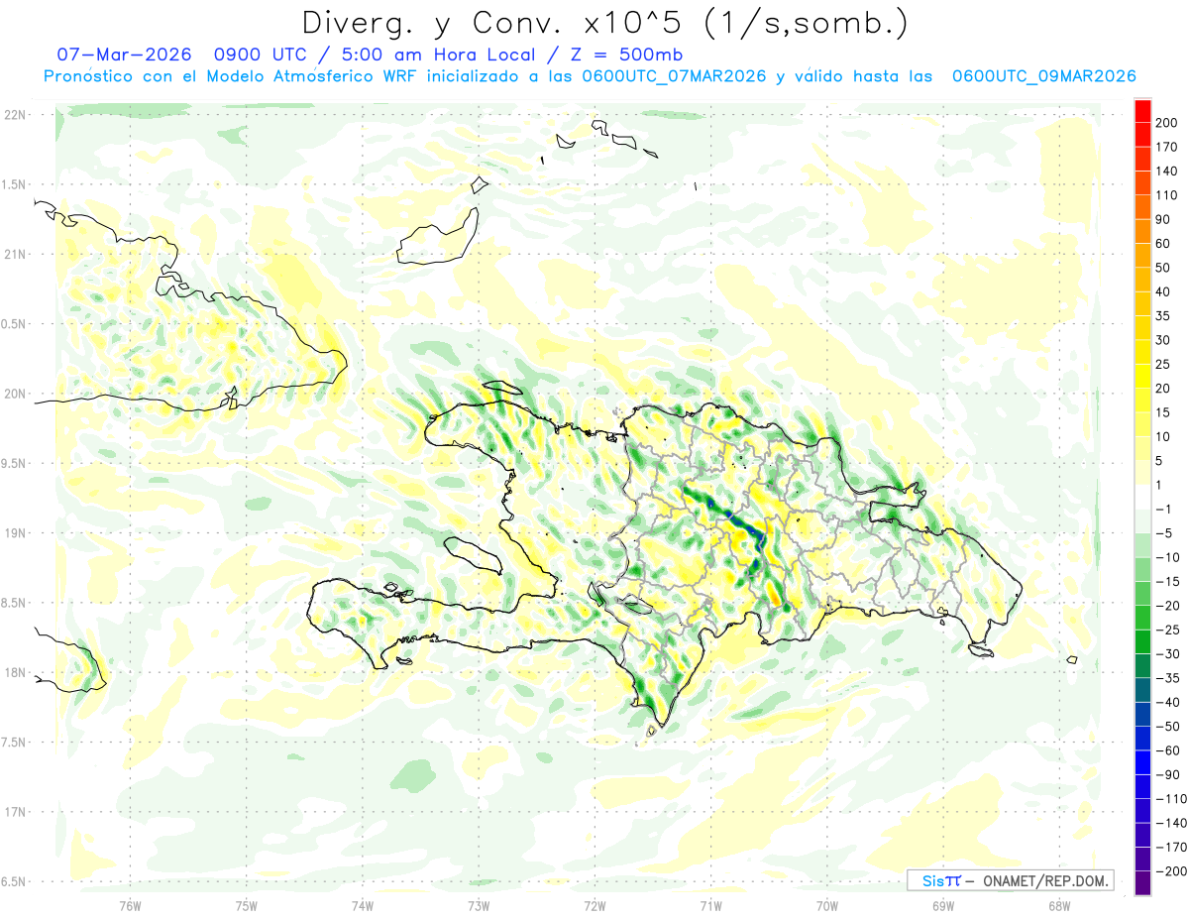Click the "0600UTC_07MAR2026" initialization time
The height and width of the screenshot is (919, 1189).
[674, 76]
